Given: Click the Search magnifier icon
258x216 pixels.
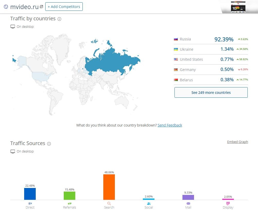Looking at the screenshot, I should pos(109,203).
